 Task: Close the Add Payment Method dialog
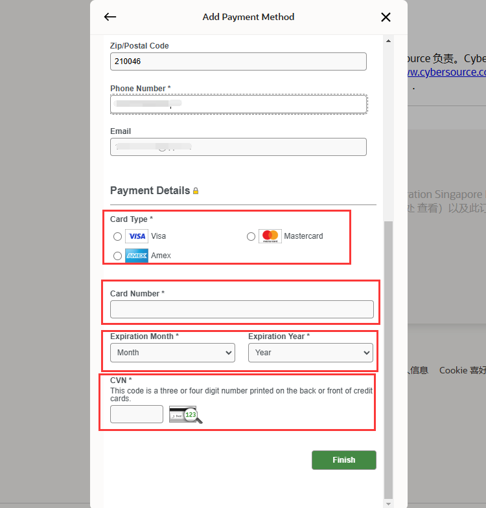coord(386,17)
